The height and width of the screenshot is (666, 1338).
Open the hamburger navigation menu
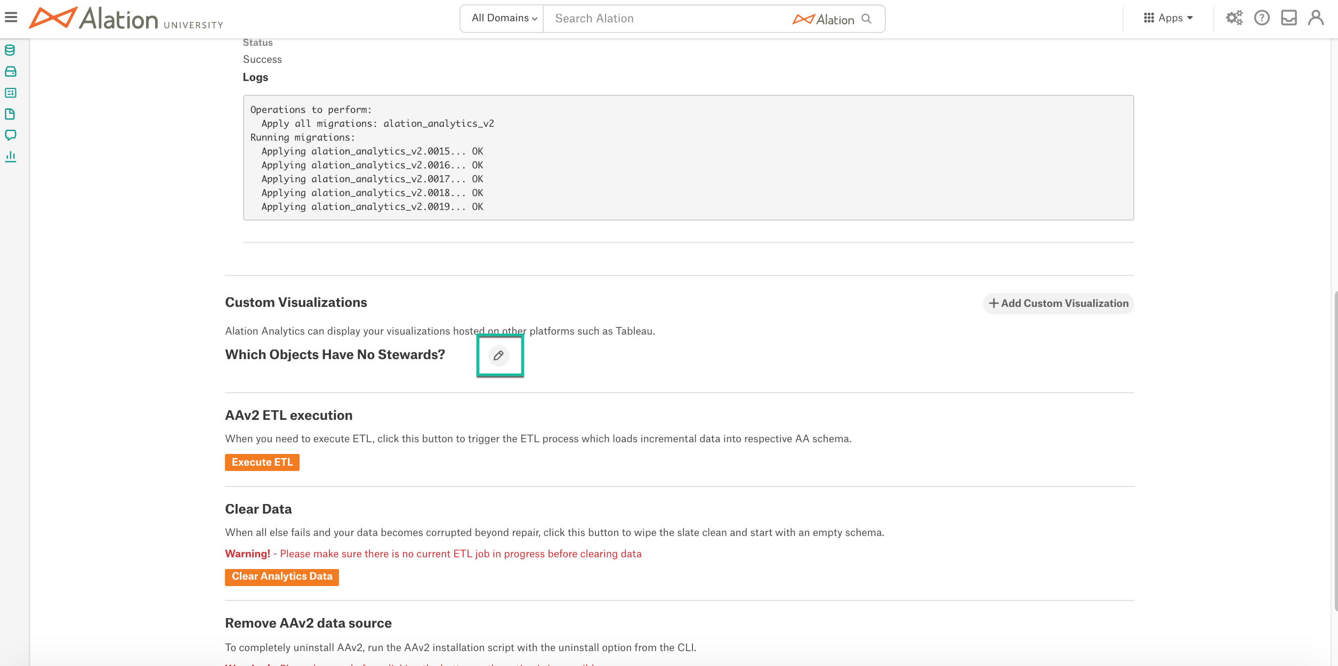pos(11,18)
